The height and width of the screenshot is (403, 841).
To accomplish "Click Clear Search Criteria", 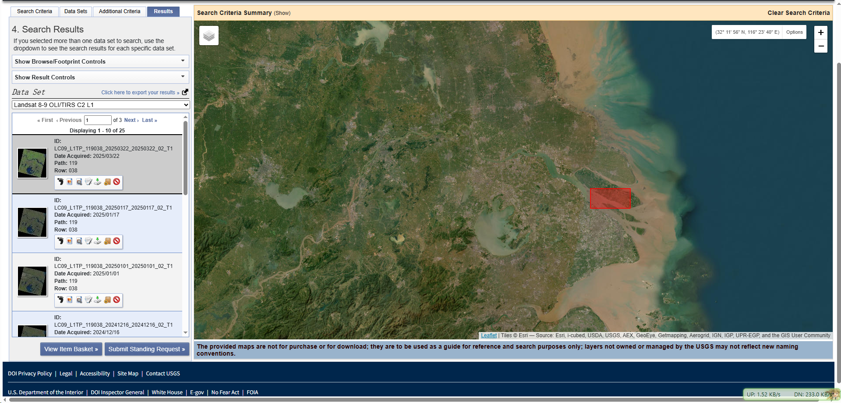I will (798, 13).
